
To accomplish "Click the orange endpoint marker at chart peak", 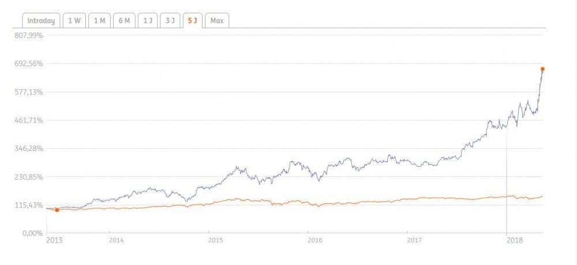I will point(542,69).
